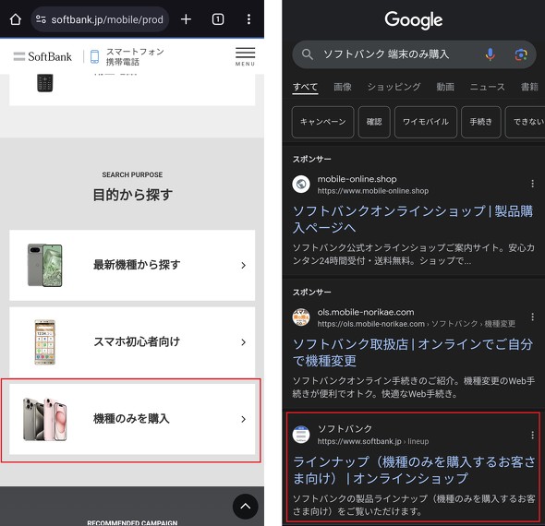Open more options for mobile-norikae ad
The image size is (545, 526).
532,317
